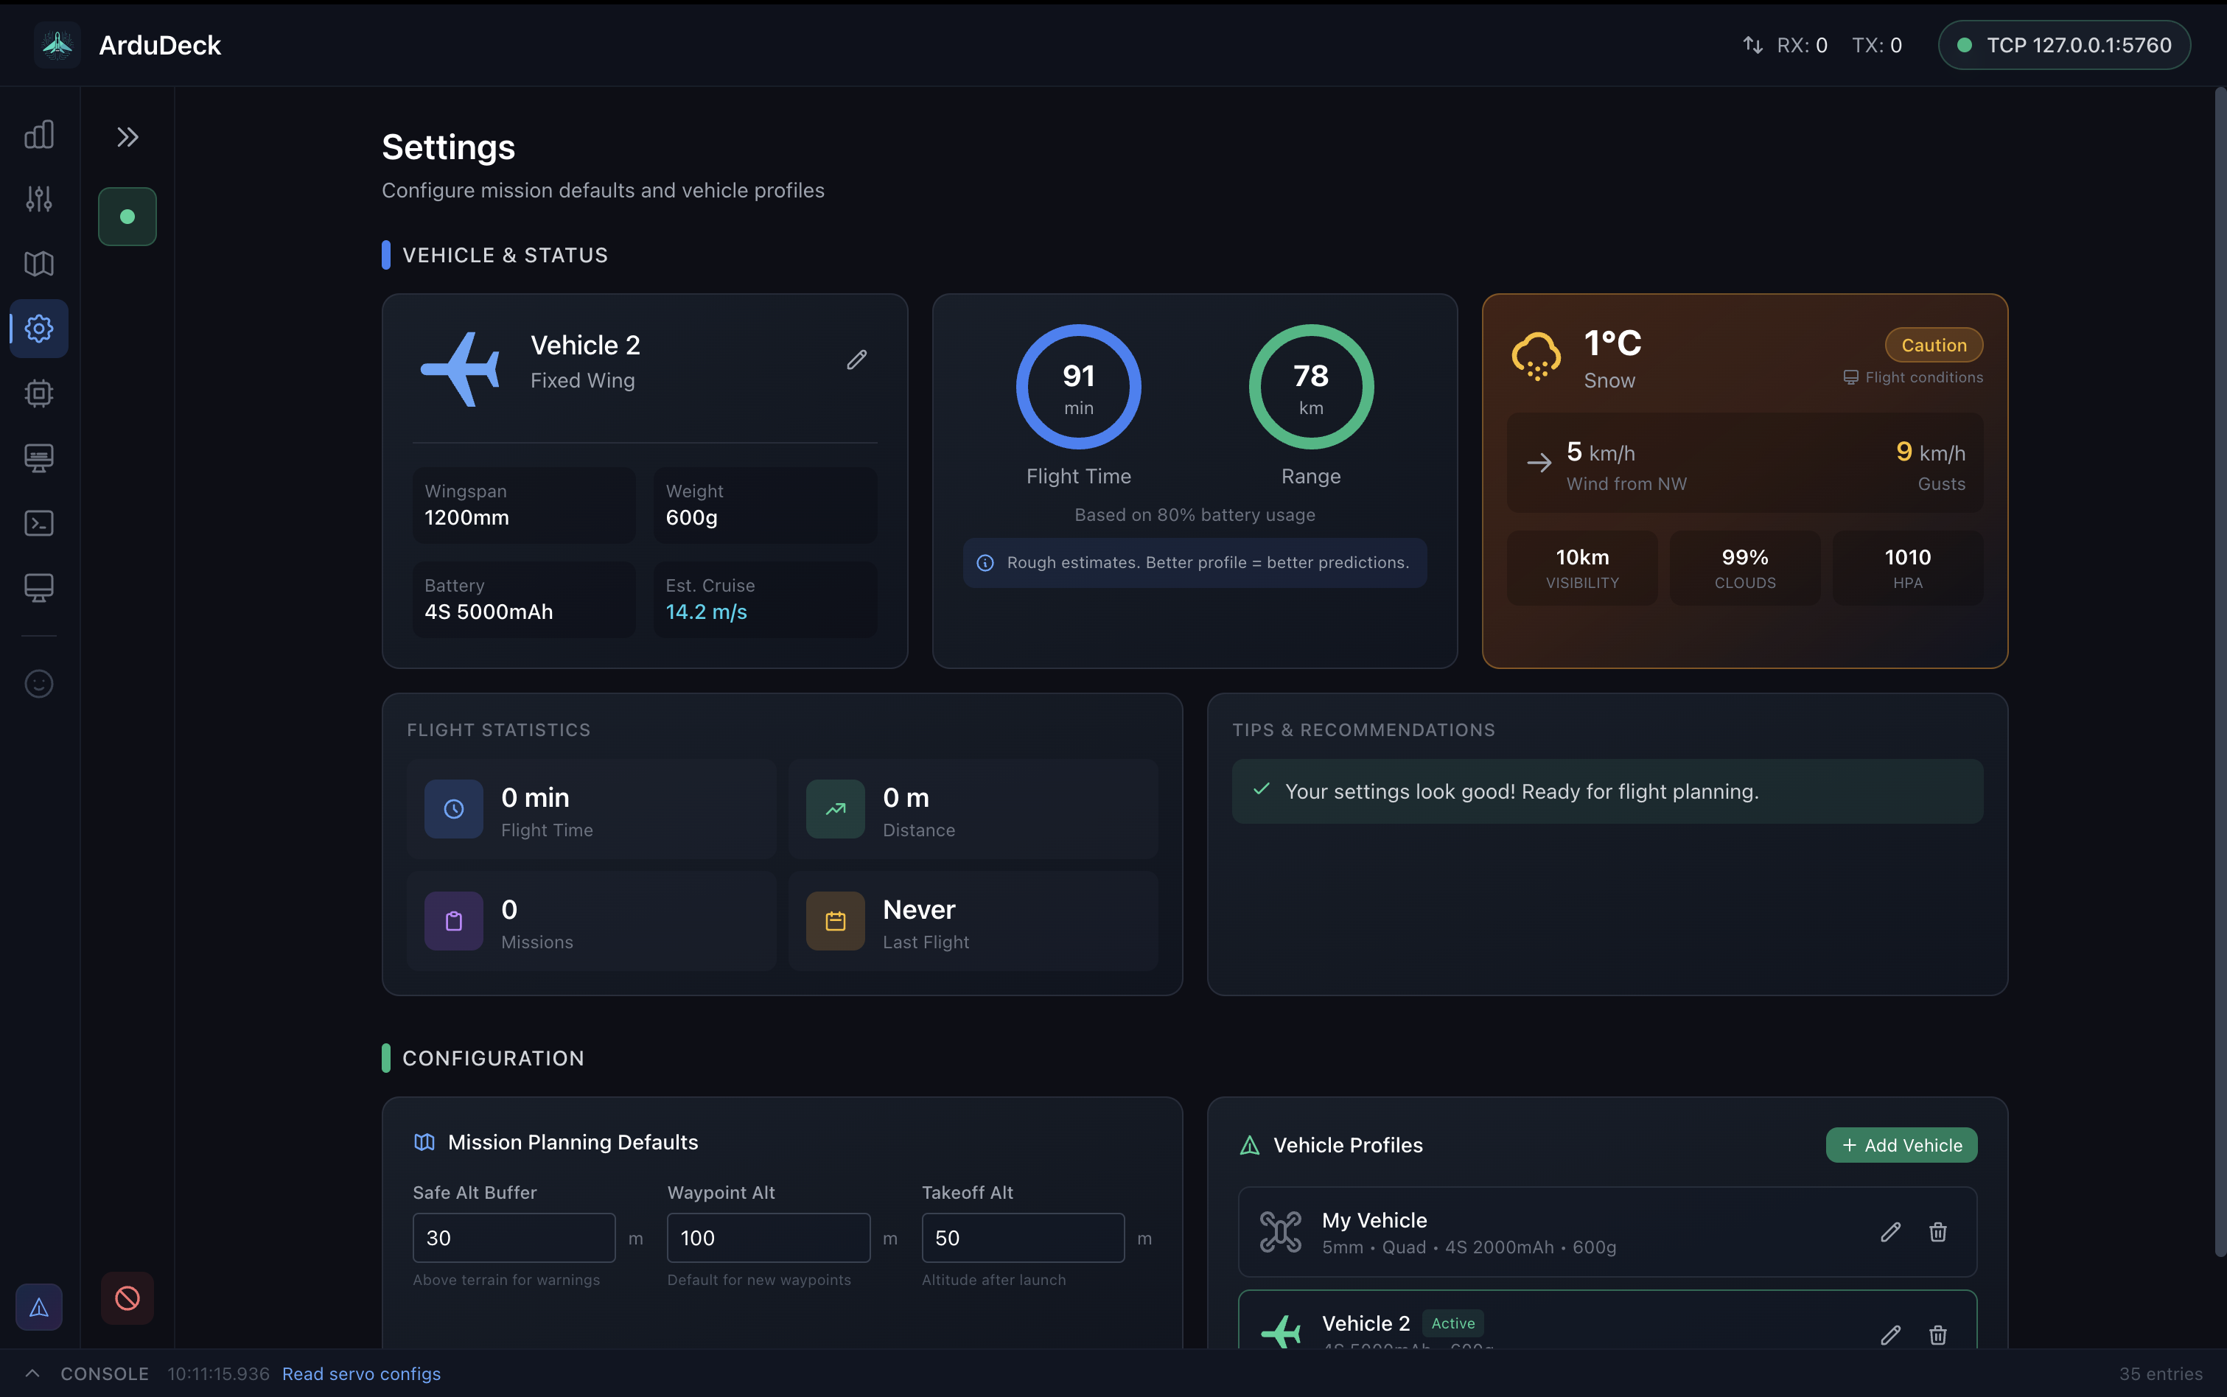Image resolution: width=2227 pixels, height=1397 pixels.
Task: Select the Settings gear sidebar icon
Action: [39, 328]
